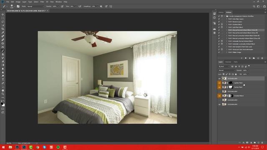Select the Lasso tool

3,22
